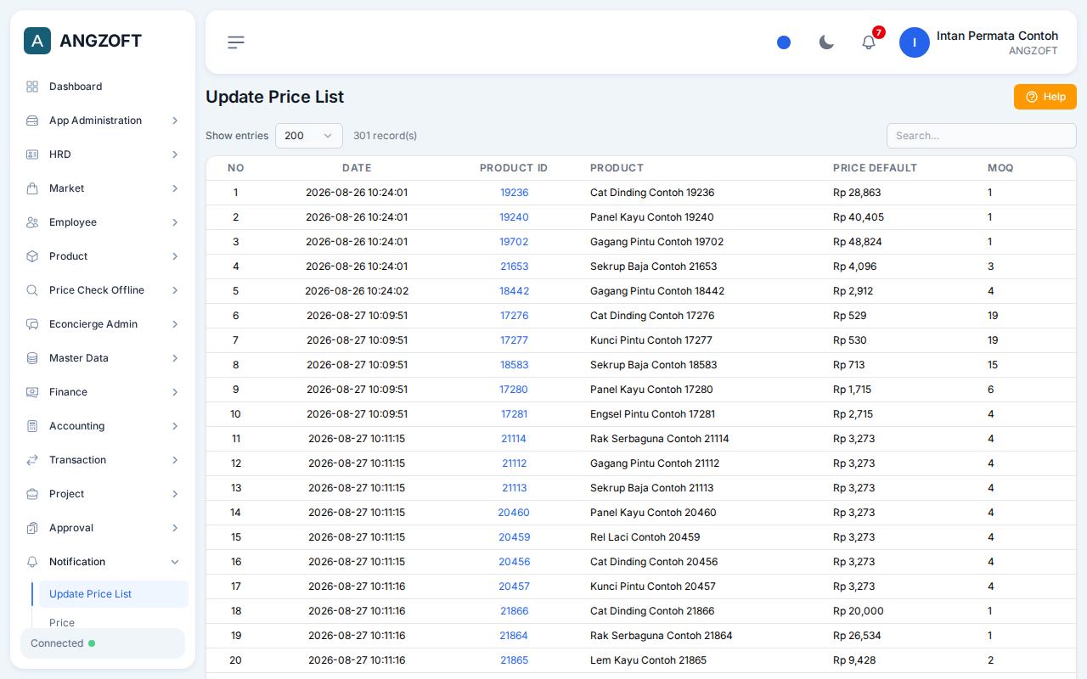Click the Connected status indicator
Screen dimensions: 1087x679
click(103, 643)
